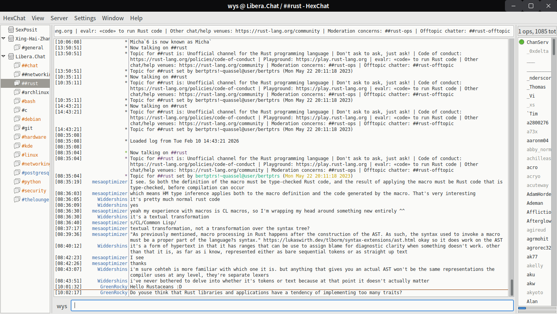Viewport: 557px width, 314px height.
Task: Click the #bash channel icon
Action: coord(17,101)
